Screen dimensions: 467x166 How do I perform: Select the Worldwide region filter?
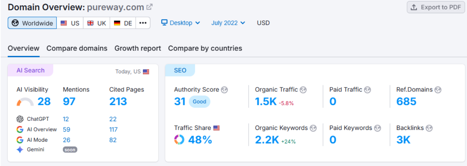pyautogui.click(x=32, y=23)
